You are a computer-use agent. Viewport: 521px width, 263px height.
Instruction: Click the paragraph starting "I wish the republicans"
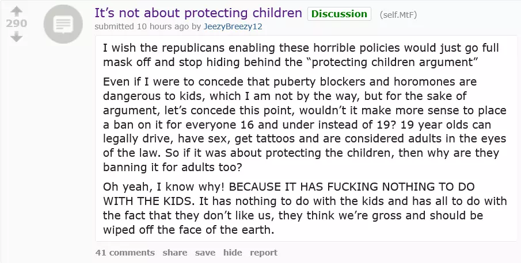(301, 54)
